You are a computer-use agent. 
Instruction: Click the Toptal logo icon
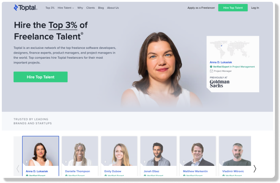(x=16, y=8)
